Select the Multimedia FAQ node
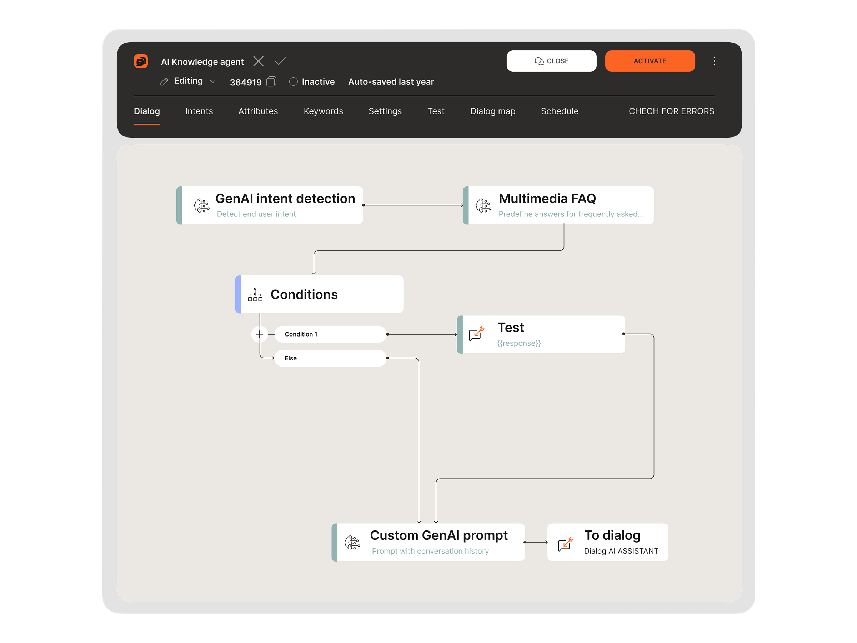Screen dimensions: 857x643 point(558,205)
